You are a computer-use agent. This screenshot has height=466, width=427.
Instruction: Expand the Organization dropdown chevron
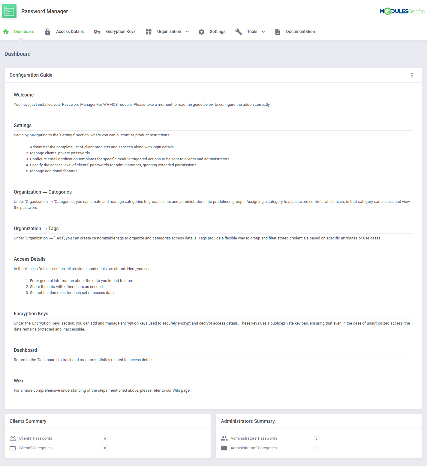[187, 32]
